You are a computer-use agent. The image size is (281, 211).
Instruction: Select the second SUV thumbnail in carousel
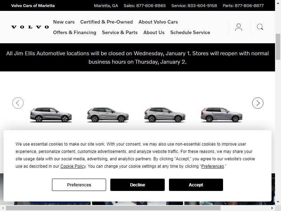[x=108, y=115]
